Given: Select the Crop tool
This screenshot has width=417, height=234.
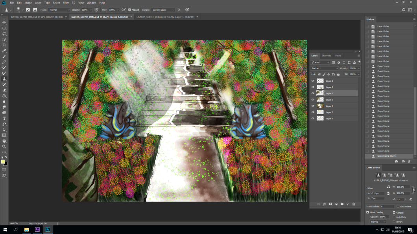Looking at the screenshot, I should 4,45.
